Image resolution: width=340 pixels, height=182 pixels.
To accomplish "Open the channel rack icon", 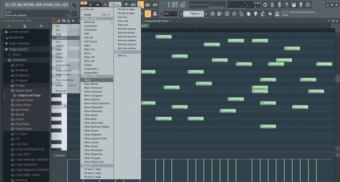I will coord(227,14).
